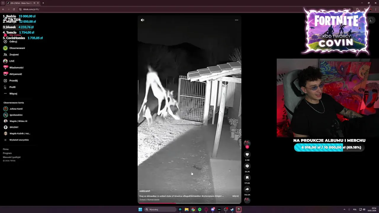Open igxxkasakixx followed account
The width and height of the screenshot is (379, 213).
pos(13,115)
